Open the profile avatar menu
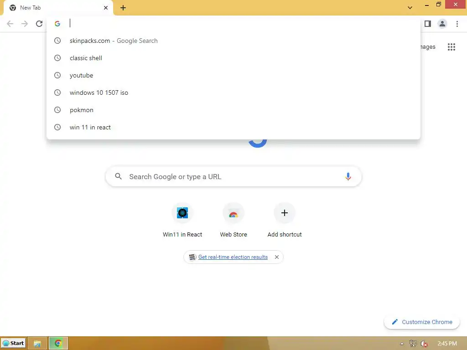Viewport: 467px width, 350px height. (x=442, y=24)
